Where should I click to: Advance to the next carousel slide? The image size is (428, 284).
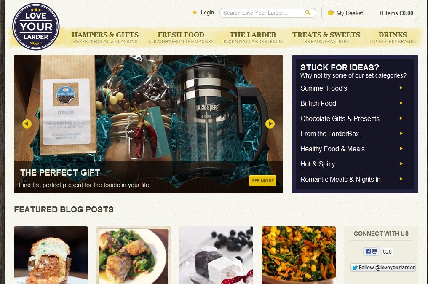(270, 124)
